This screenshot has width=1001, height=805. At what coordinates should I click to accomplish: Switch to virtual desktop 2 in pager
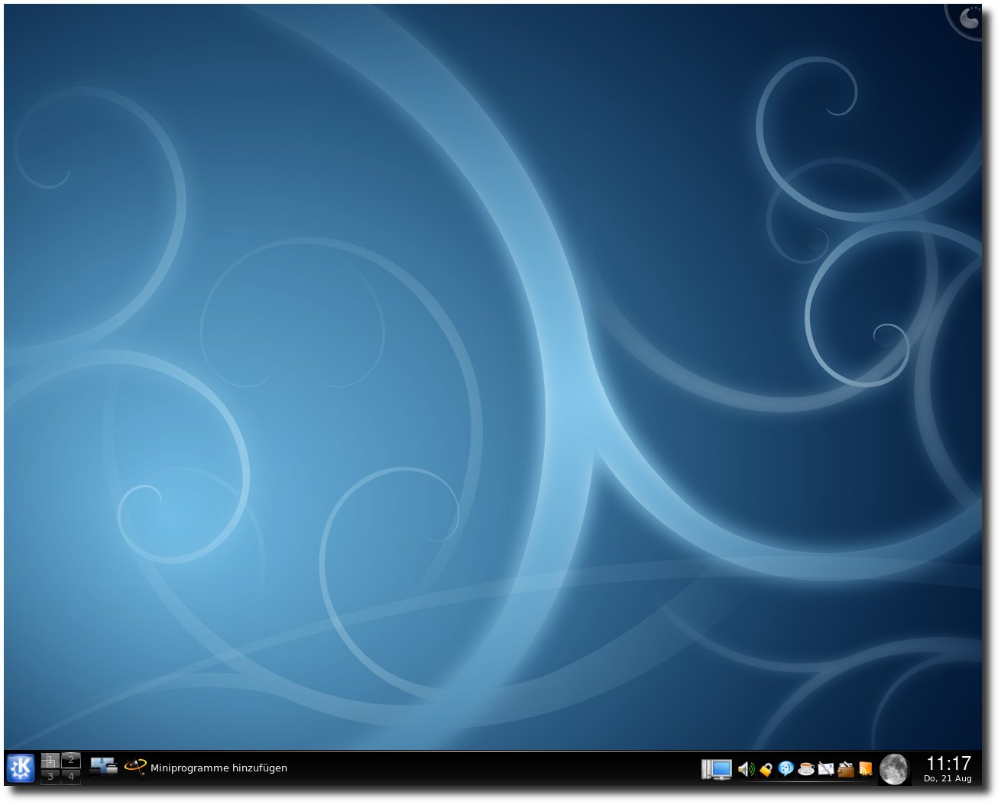click(71, 760)
